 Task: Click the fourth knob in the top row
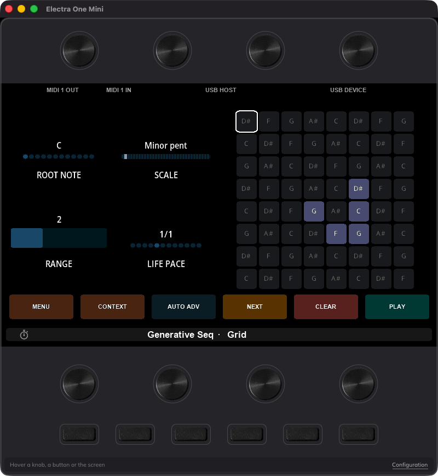click(x=358, y=50)
